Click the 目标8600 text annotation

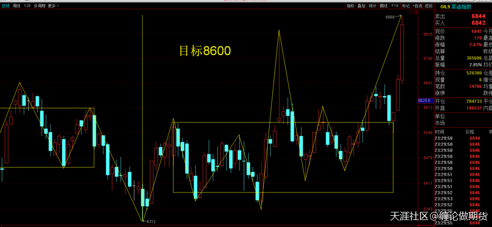(x=204, y=51)
